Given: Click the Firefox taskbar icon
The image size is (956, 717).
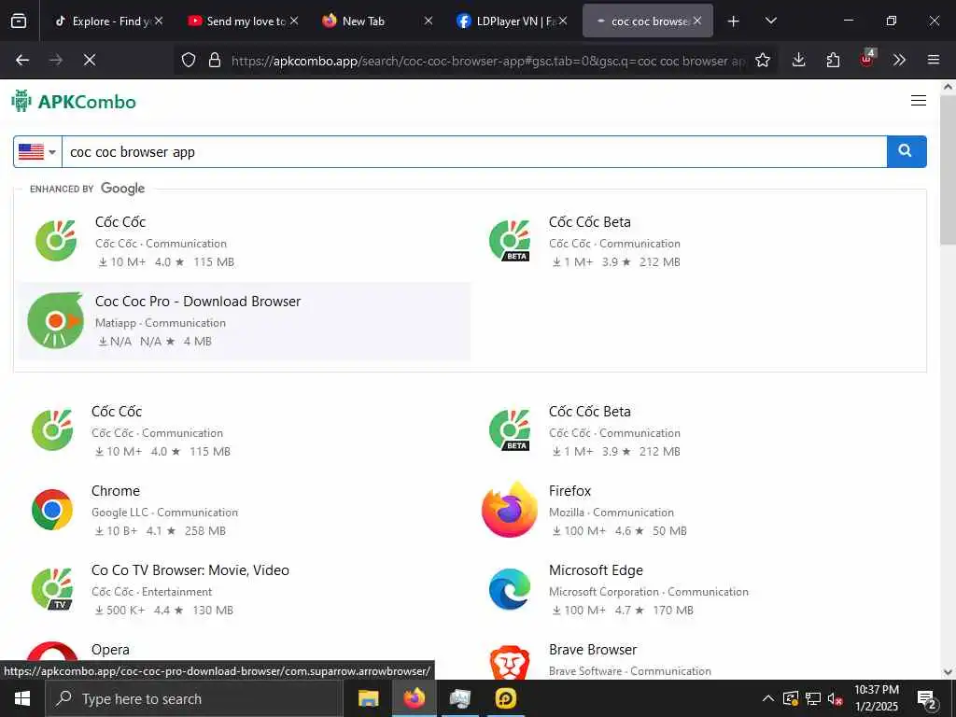Looking at the screenshot, I should [x=414, y=698].
